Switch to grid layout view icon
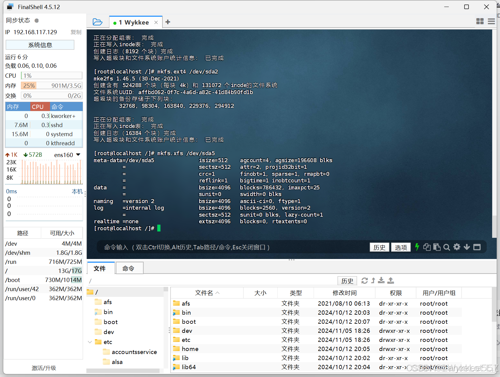This screenshot has width=500, height=377. point(480,21)
